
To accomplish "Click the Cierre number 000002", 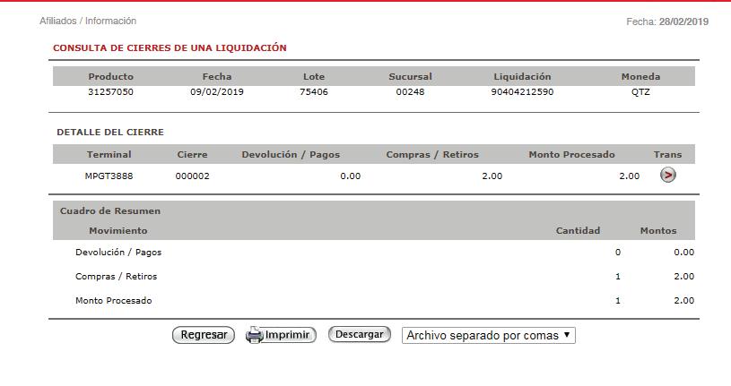I will (193, 176).
